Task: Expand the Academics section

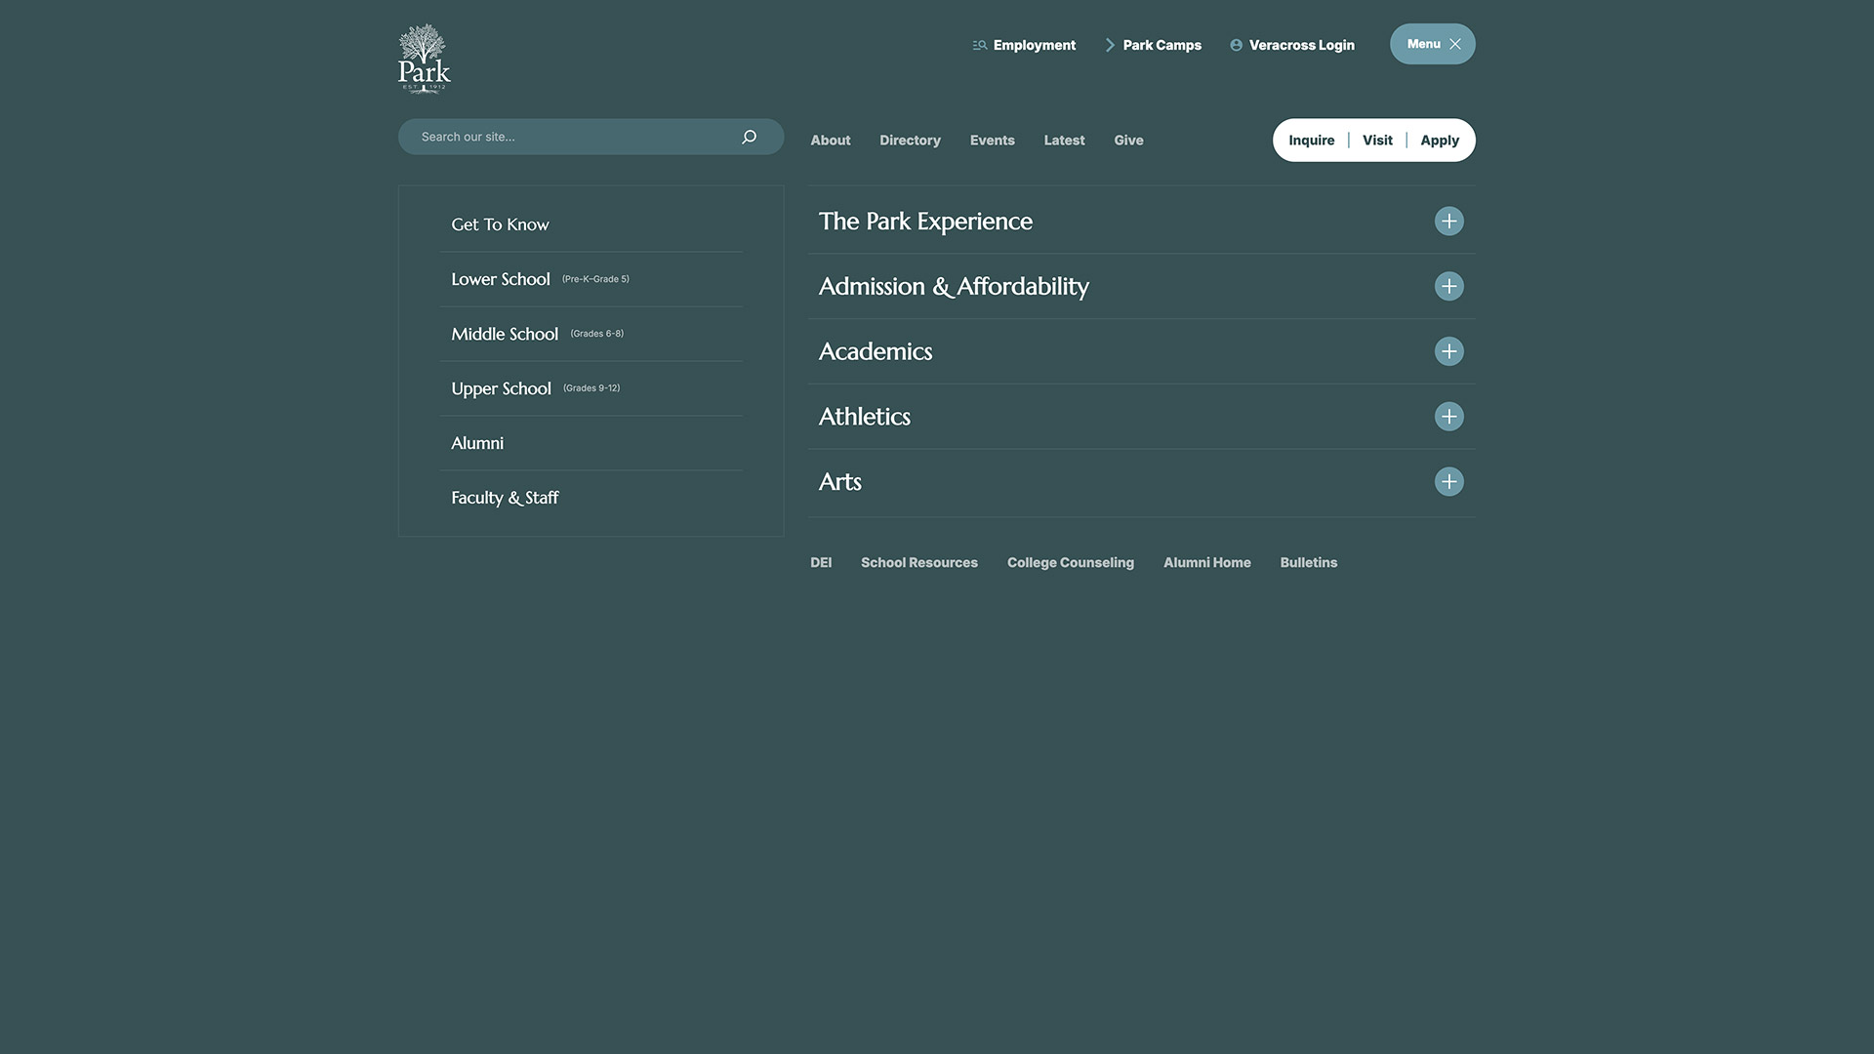Action: pos(1448,351)
